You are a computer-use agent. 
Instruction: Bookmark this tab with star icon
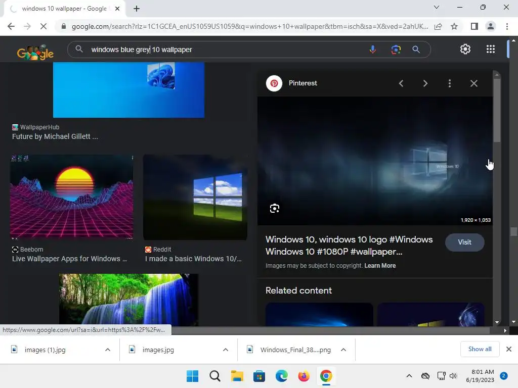click(454, 26)
